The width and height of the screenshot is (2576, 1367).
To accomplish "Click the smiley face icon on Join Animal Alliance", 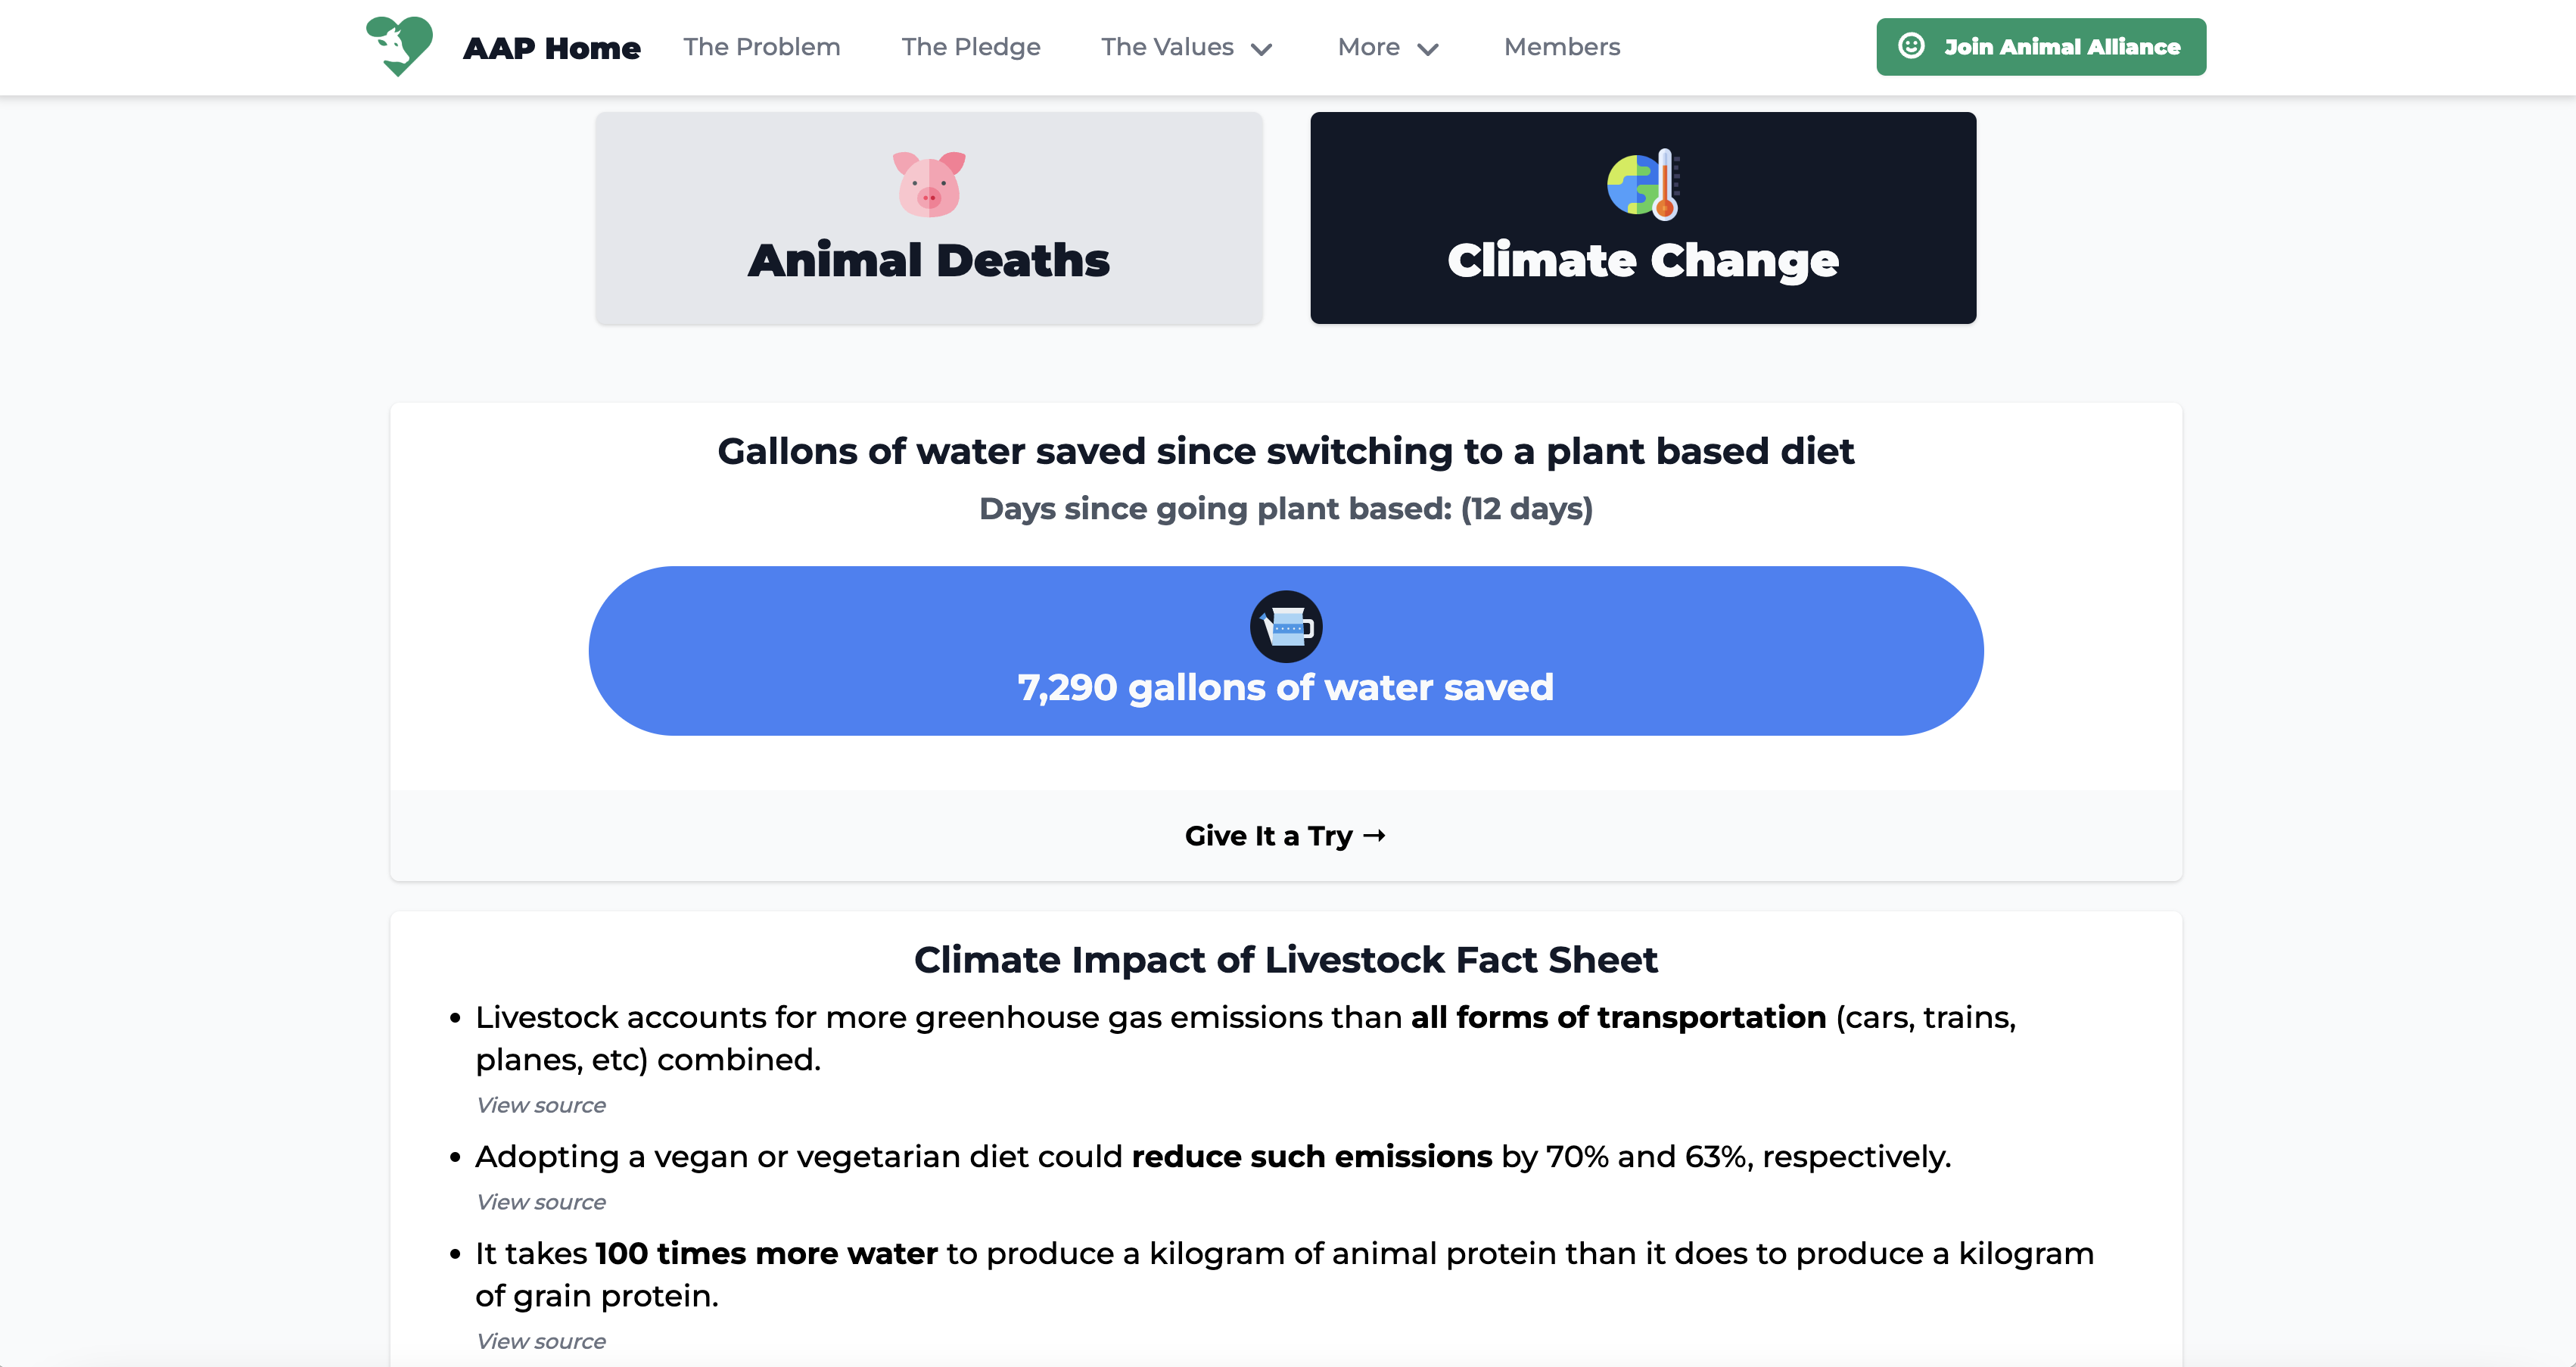I will (1911, 46).
